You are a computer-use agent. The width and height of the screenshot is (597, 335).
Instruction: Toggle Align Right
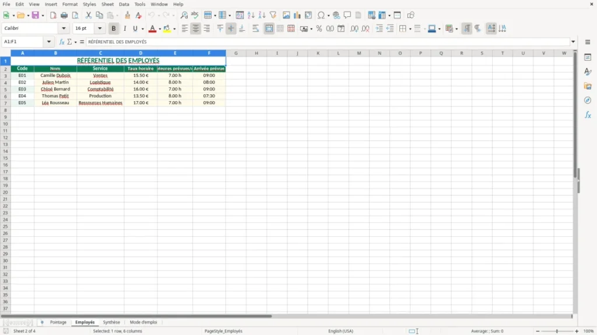(207, 28)
